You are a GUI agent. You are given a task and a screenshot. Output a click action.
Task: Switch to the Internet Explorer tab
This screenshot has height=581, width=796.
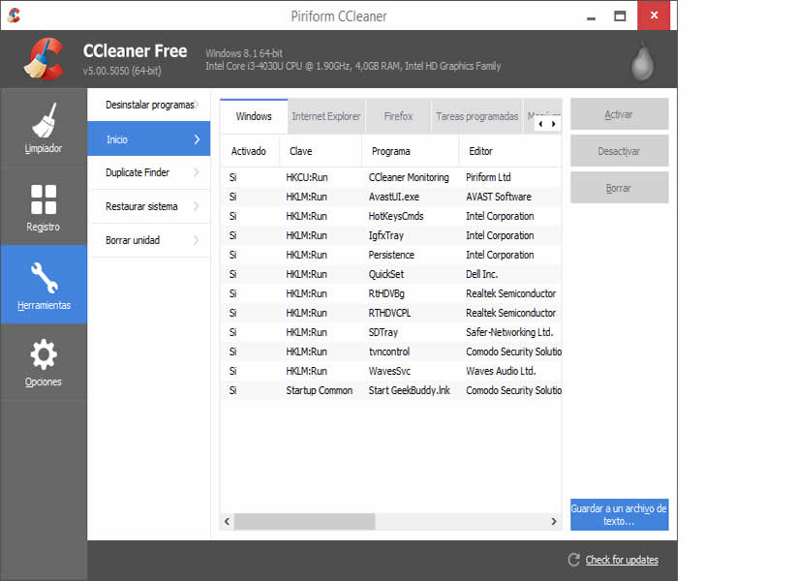click(x=326, y=116)
